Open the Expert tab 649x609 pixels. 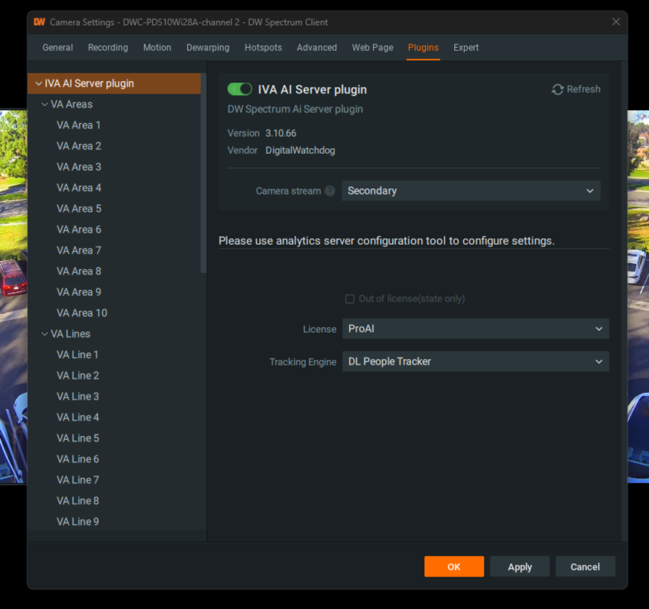(x=466, y=47)
